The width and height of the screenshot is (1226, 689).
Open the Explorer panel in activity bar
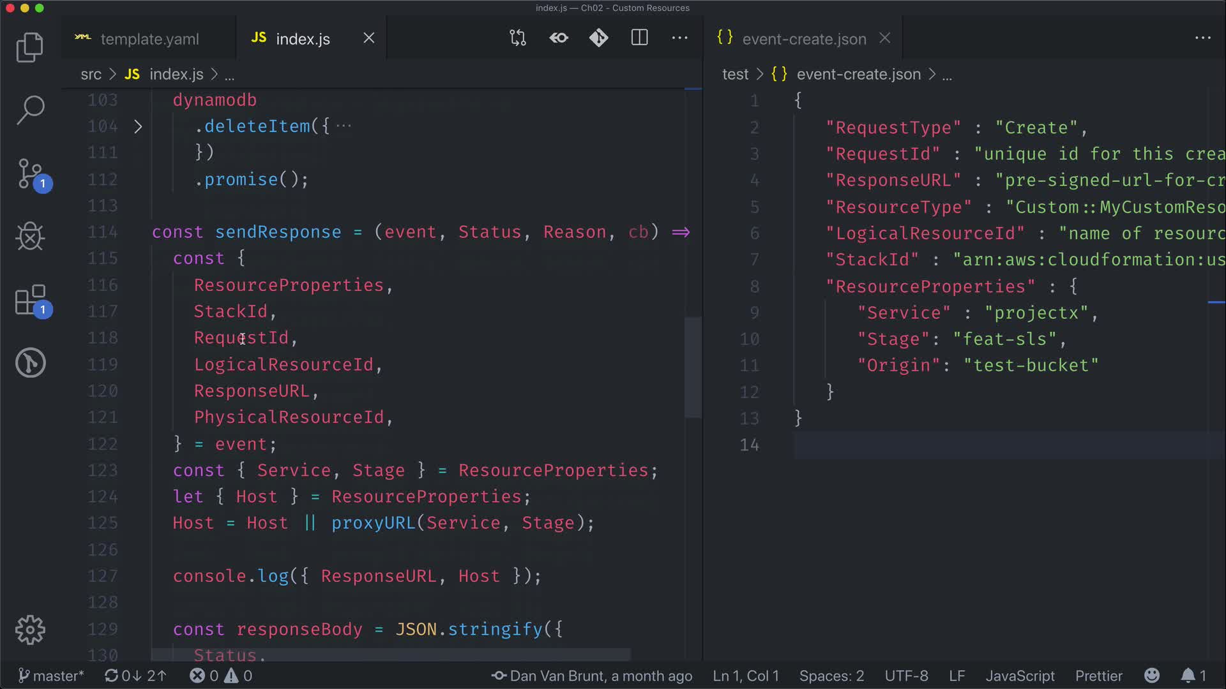tap(29, 47)
